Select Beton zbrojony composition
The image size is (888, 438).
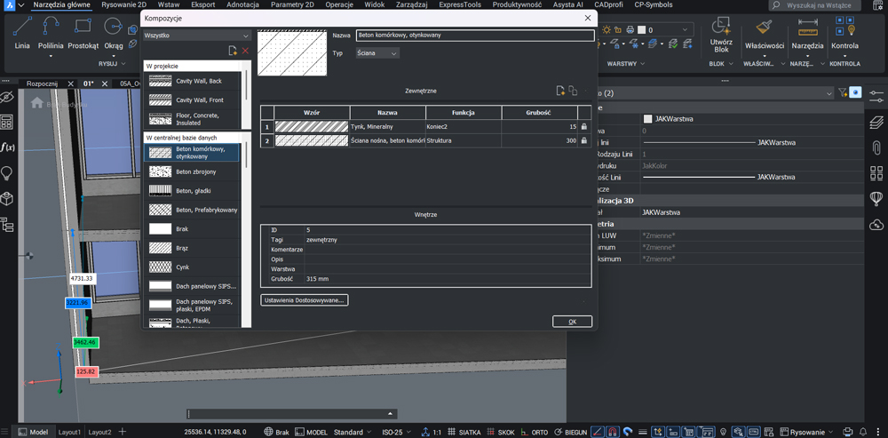click(192, 171)
